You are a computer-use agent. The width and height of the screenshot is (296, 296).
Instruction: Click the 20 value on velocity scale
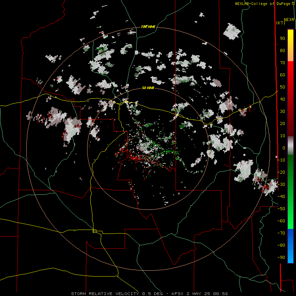tap(283, 124)
